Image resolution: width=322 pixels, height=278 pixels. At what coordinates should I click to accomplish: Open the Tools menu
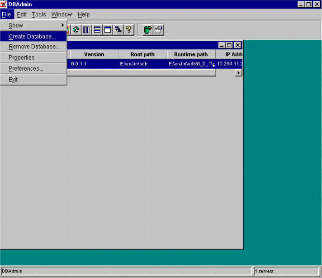[x=39, y=14]
